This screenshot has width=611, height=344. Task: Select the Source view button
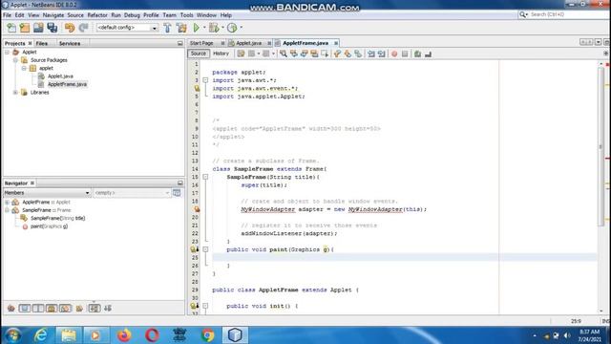[x=199, y=54]
